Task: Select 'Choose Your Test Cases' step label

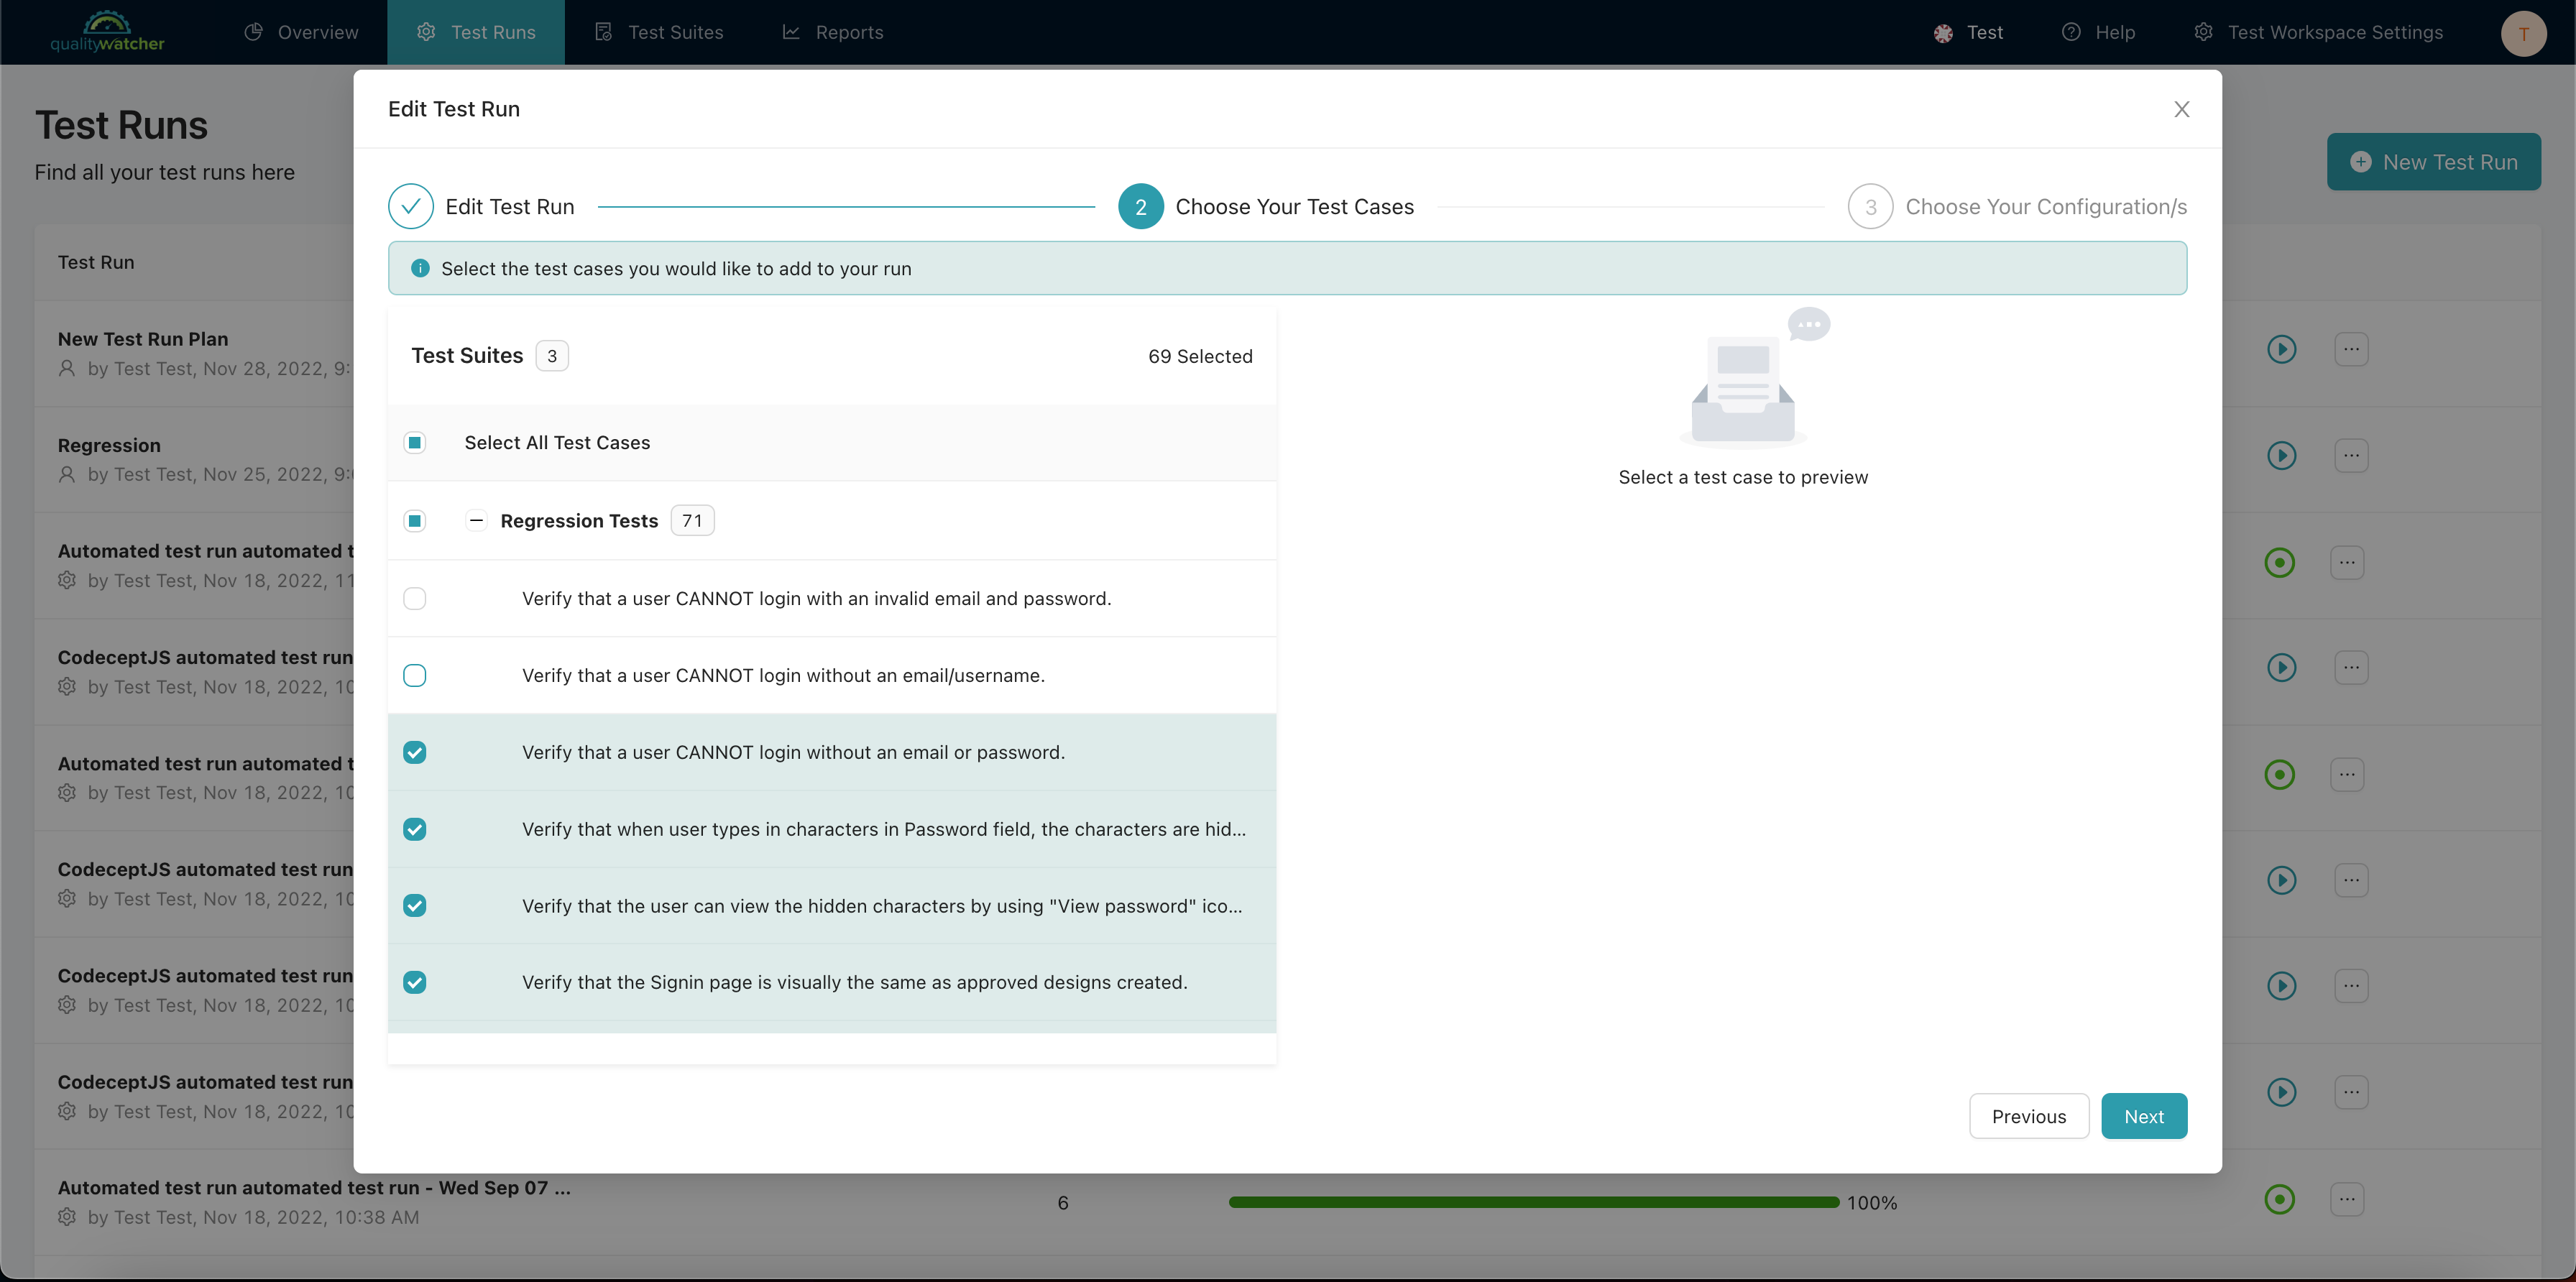Action: coord(1294,207)
